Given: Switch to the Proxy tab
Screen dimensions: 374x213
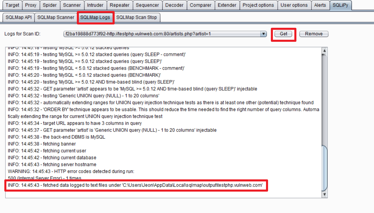Looking at the screenshot, I should pos(31,5).
